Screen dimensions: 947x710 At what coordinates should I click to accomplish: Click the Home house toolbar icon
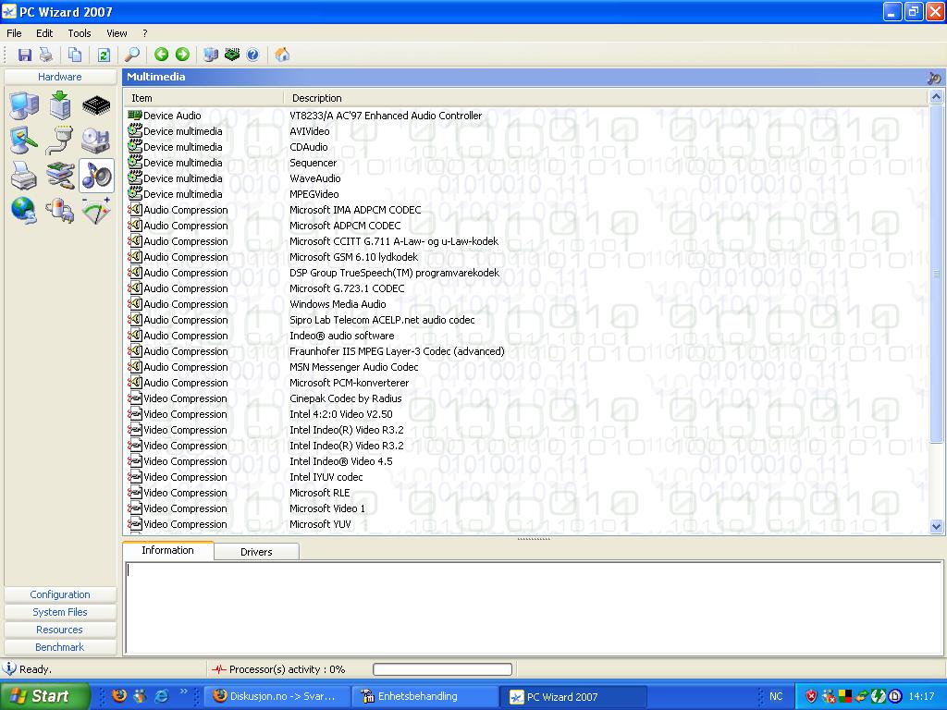coord(282,55)
